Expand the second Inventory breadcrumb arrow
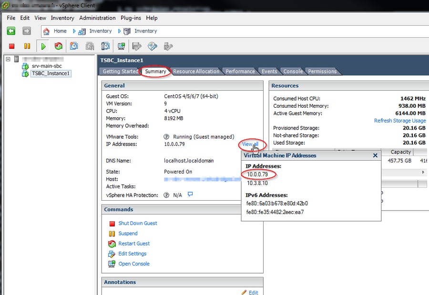The image size is (429, 295). (x=119, y=31)
